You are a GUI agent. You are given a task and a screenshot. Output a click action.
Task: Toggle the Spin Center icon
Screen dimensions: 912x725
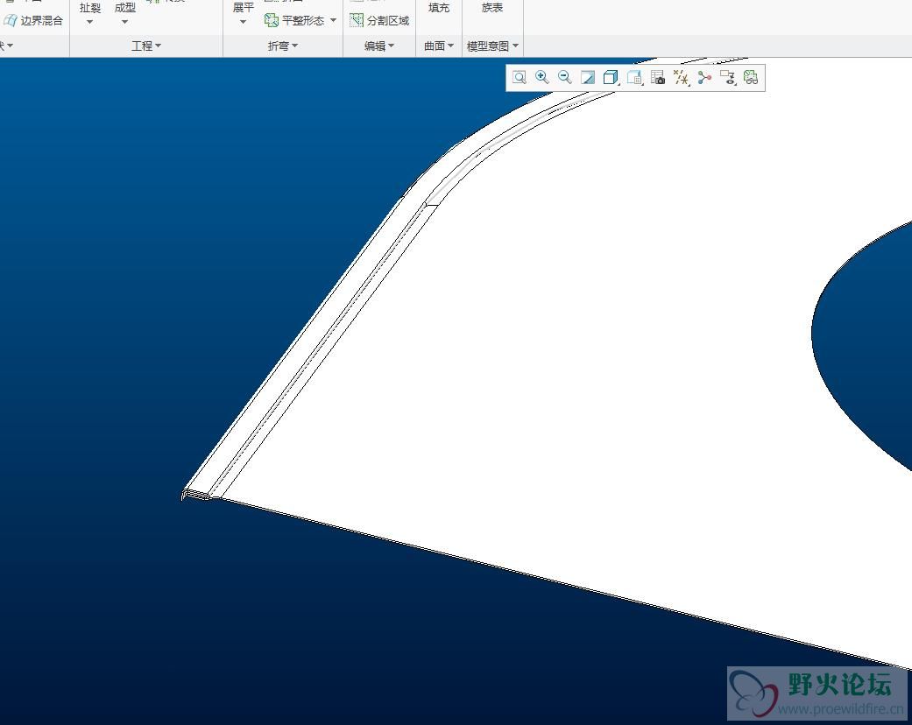click(x=704, y=77)
